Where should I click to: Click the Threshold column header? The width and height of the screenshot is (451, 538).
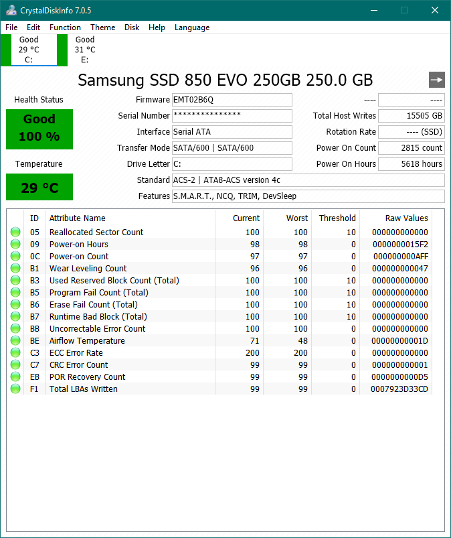click(335, 218)
